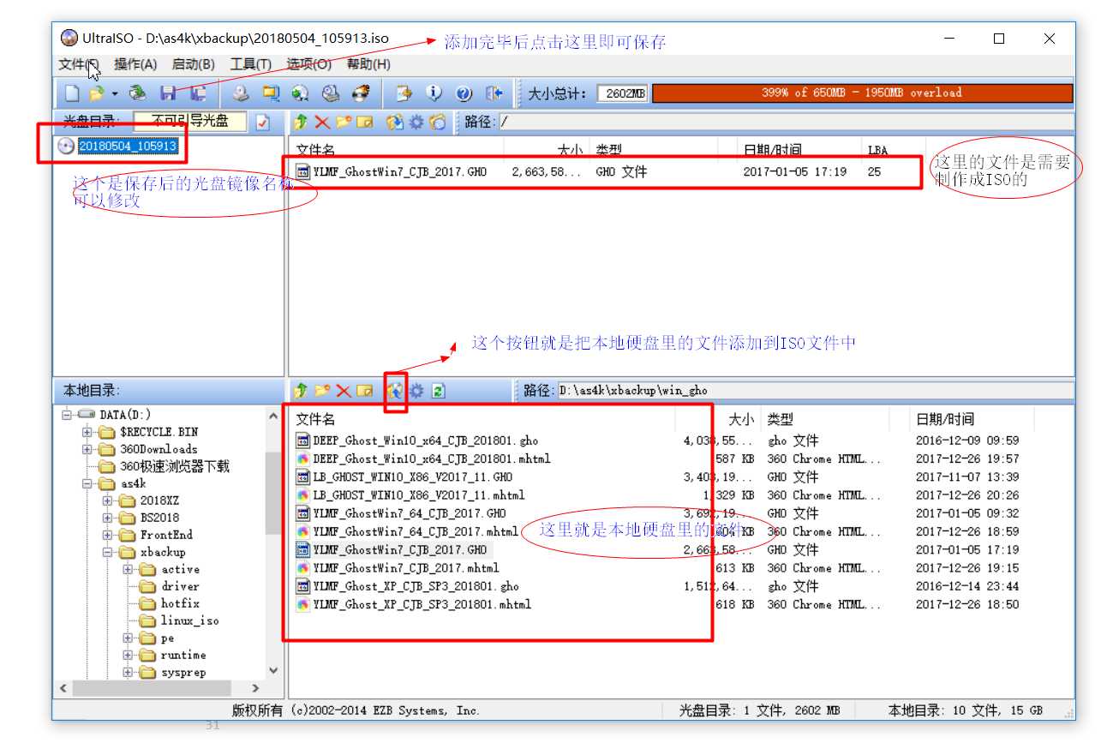Click the orange 399% of 650MB capacity bar

click(862, 93)
